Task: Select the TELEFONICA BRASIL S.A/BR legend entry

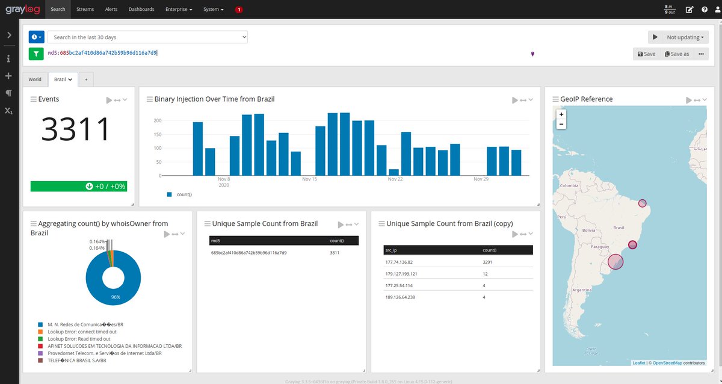Action: coord(76,361)
